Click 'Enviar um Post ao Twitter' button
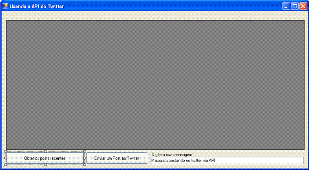Viewport: 309px width, 170px height. pos(117,158)
